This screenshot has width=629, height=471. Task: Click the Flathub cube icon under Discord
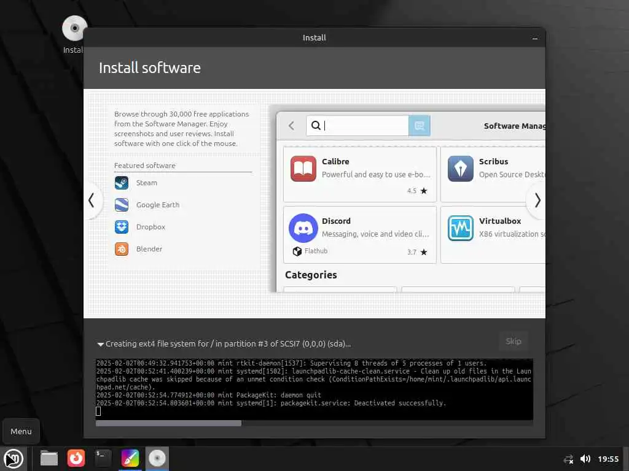click(x=297, y=251)
